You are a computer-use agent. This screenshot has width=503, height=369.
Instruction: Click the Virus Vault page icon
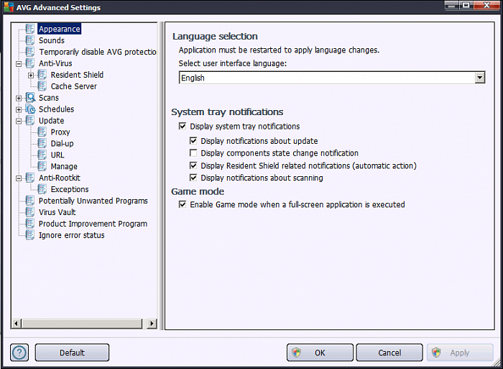30,212
